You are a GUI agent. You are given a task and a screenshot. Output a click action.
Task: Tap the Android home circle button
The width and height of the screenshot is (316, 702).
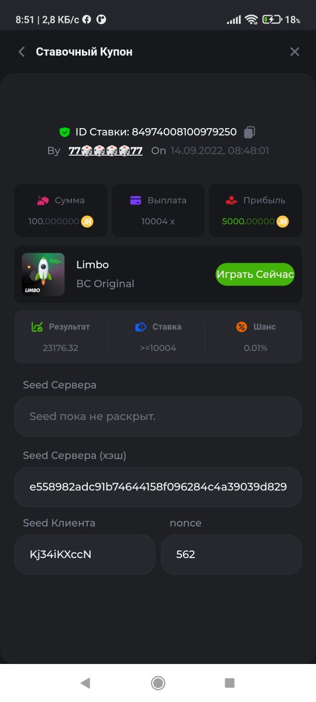(x=157, y=683)
